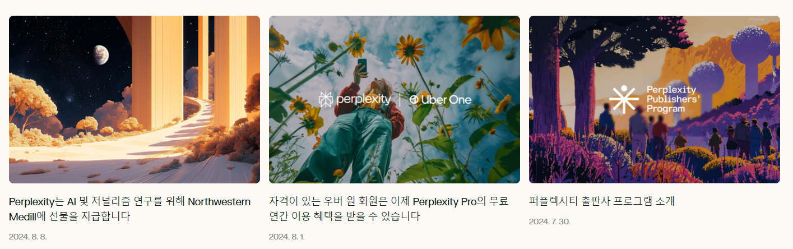Open the 'Perplexity는 AI 및 저널리즘 연구' article title
This screenshot has height=249, width=793.
click(x=129, y=209)
